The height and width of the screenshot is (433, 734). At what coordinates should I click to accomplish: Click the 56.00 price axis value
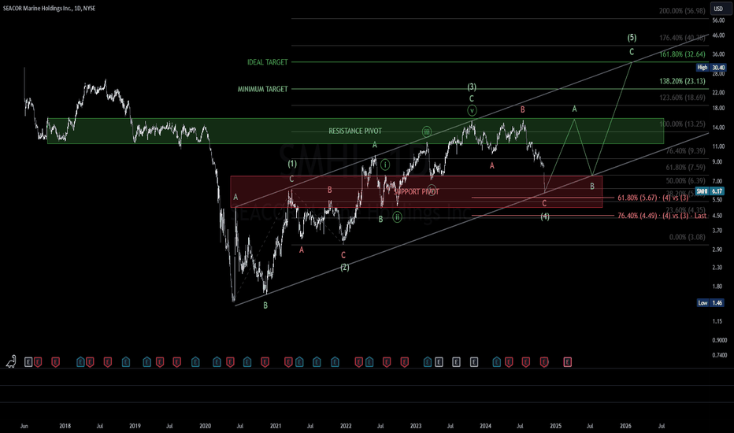click(x=718, y=20)
